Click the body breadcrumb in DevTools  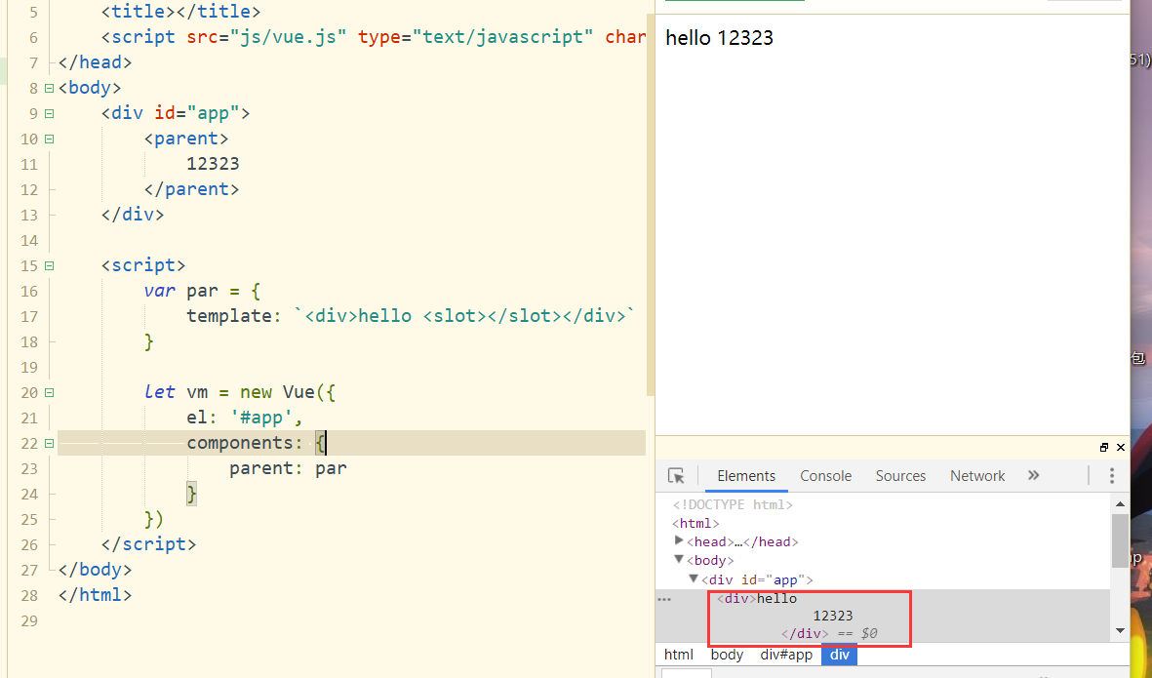coord(727,655)
